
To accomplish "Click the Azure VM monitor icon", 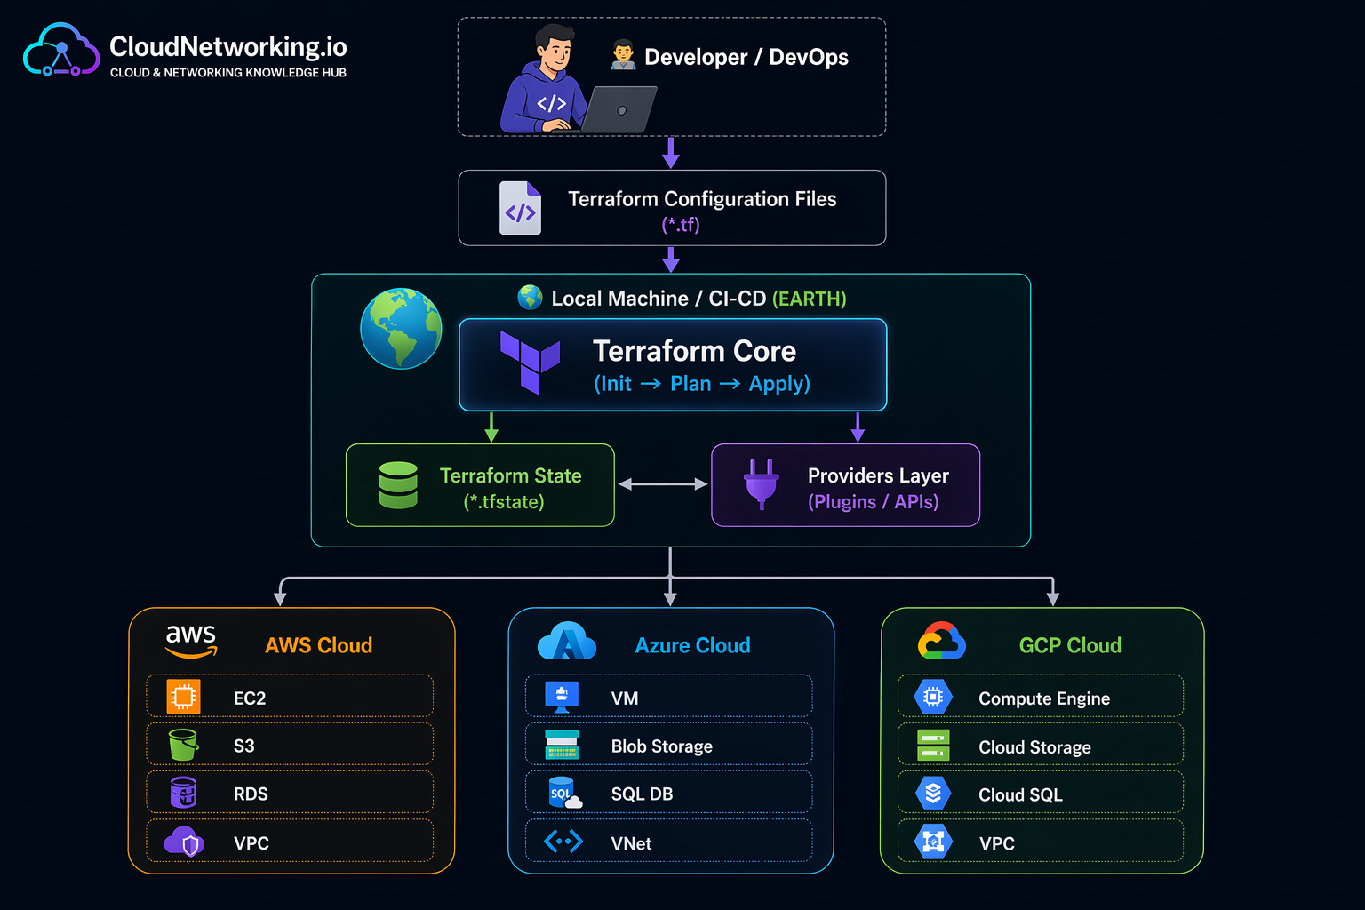I will 562,697.
